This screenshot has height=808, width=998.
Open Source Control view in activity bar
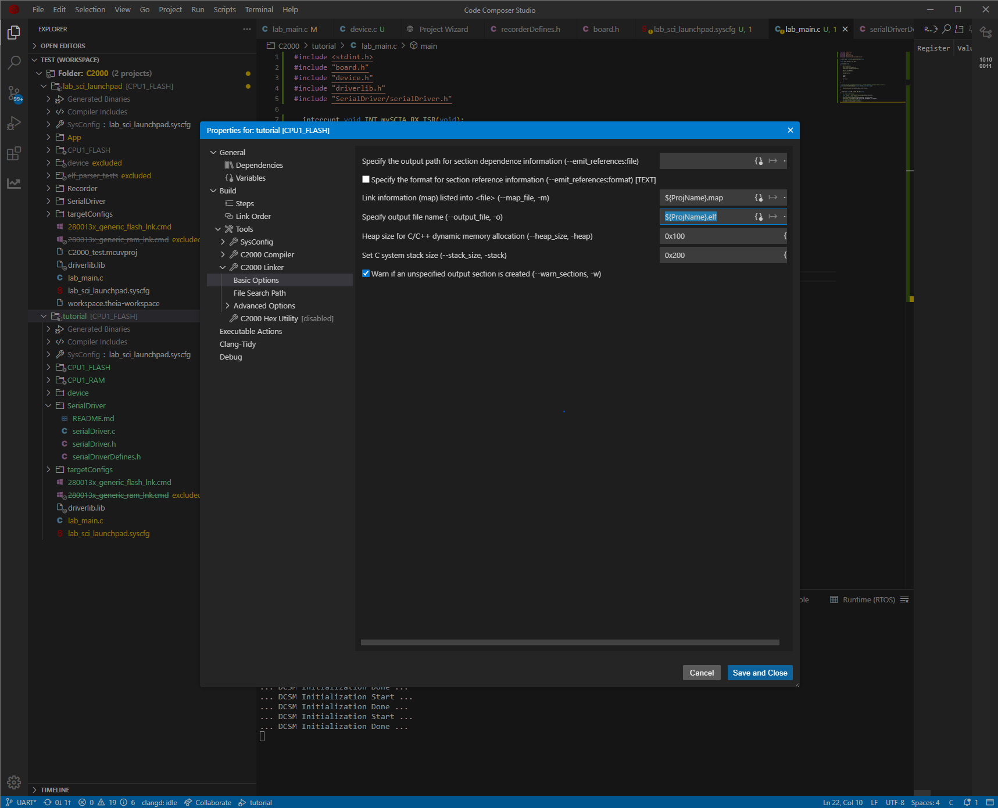[x=14, y=93]
